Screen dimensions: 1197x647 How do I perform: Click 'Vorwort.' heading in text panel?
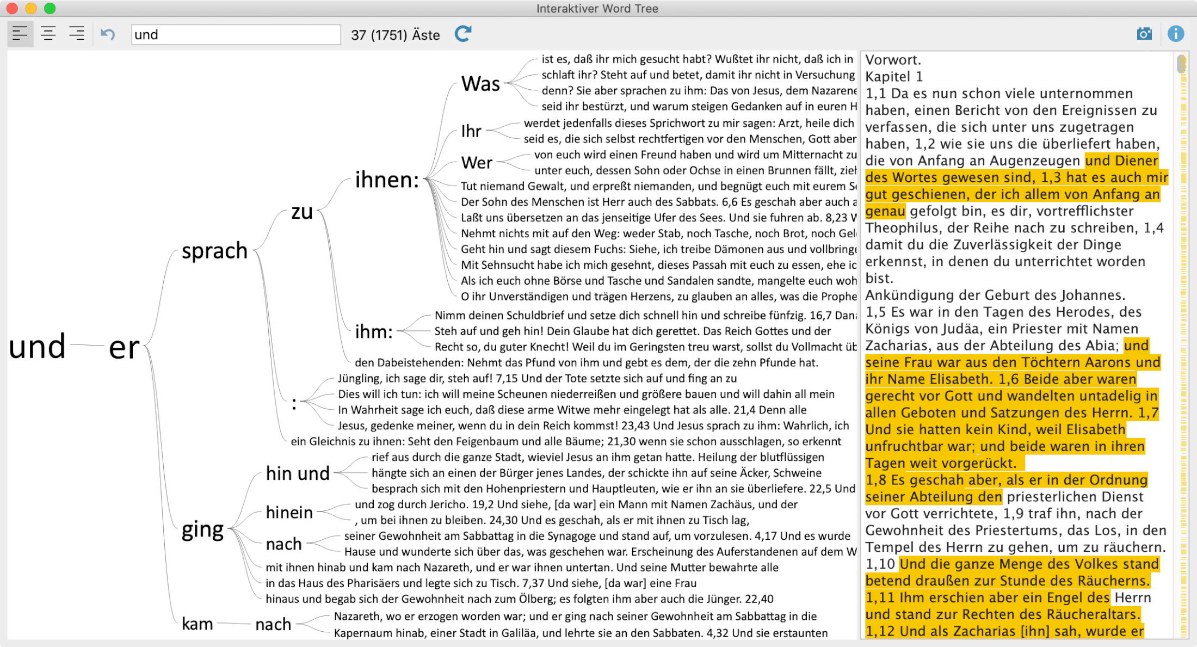point(893,60)
